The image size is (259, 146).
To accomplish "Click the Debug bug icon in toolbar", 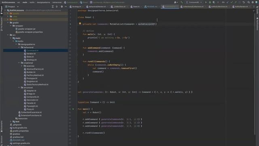I will coord(210,2).
